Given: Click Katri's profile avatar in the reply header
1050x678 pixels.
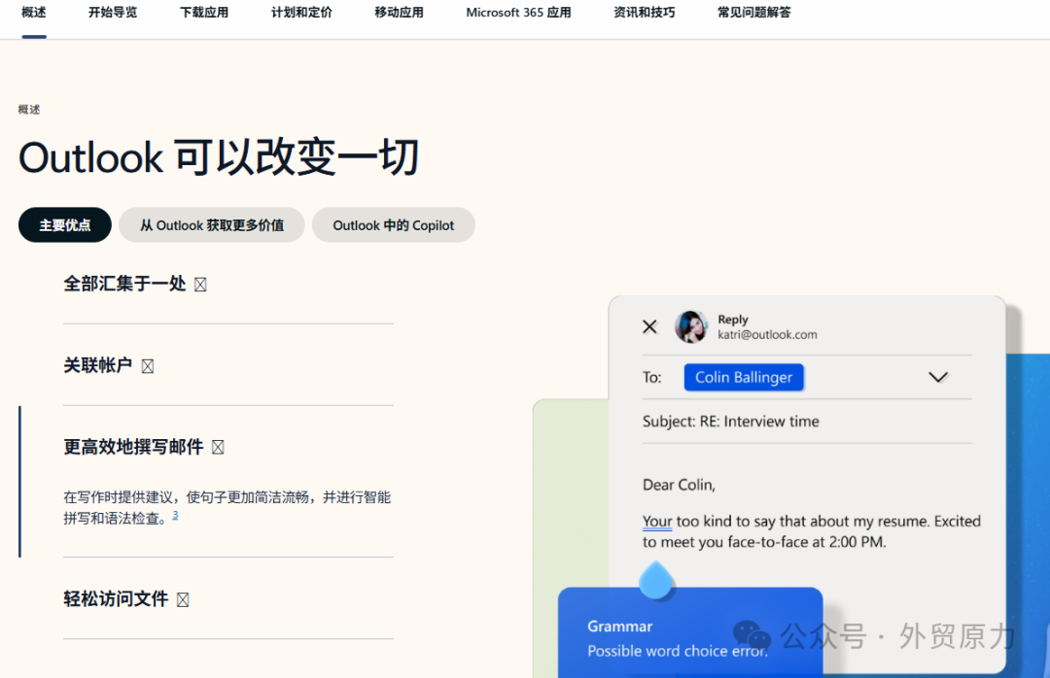Looking at the screenshot, I should (x=690, y=327).
